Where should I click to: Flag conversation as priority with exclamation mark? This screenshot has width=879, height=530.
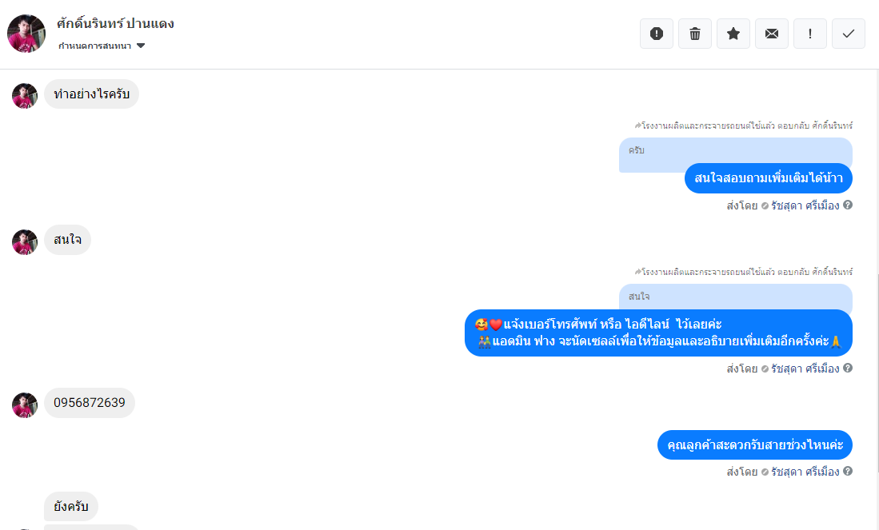coord(810,34)
